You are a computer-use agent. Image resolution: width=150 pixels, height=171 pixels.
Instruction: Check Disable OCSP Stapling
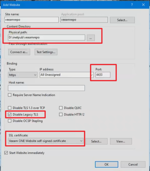tap(10, 121)
